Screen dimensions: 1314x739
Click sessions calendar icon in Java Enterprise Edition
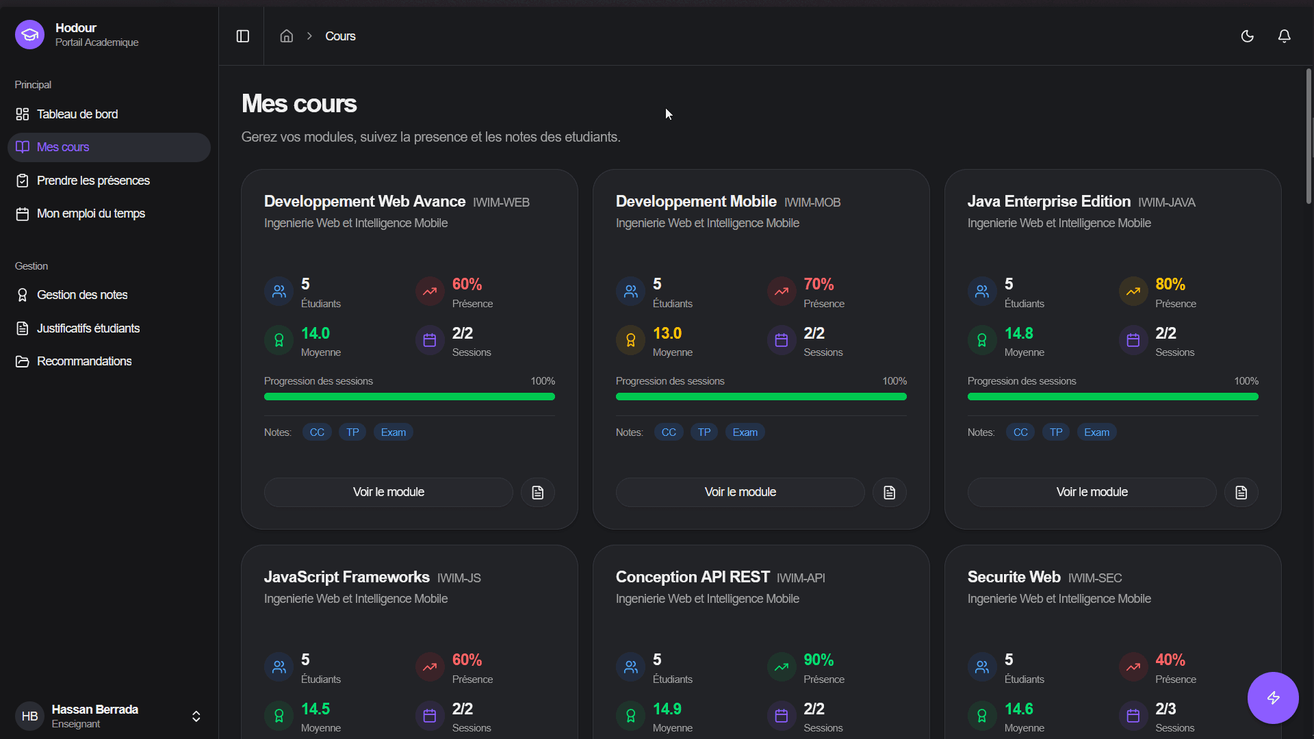click(x=1133, y=340)
